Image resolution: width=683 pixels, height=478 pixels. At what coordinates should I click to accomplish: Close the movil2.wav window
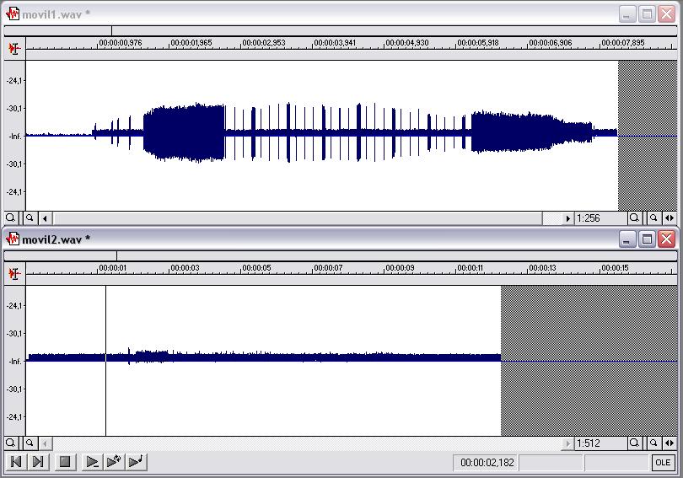tap(667, 239)
